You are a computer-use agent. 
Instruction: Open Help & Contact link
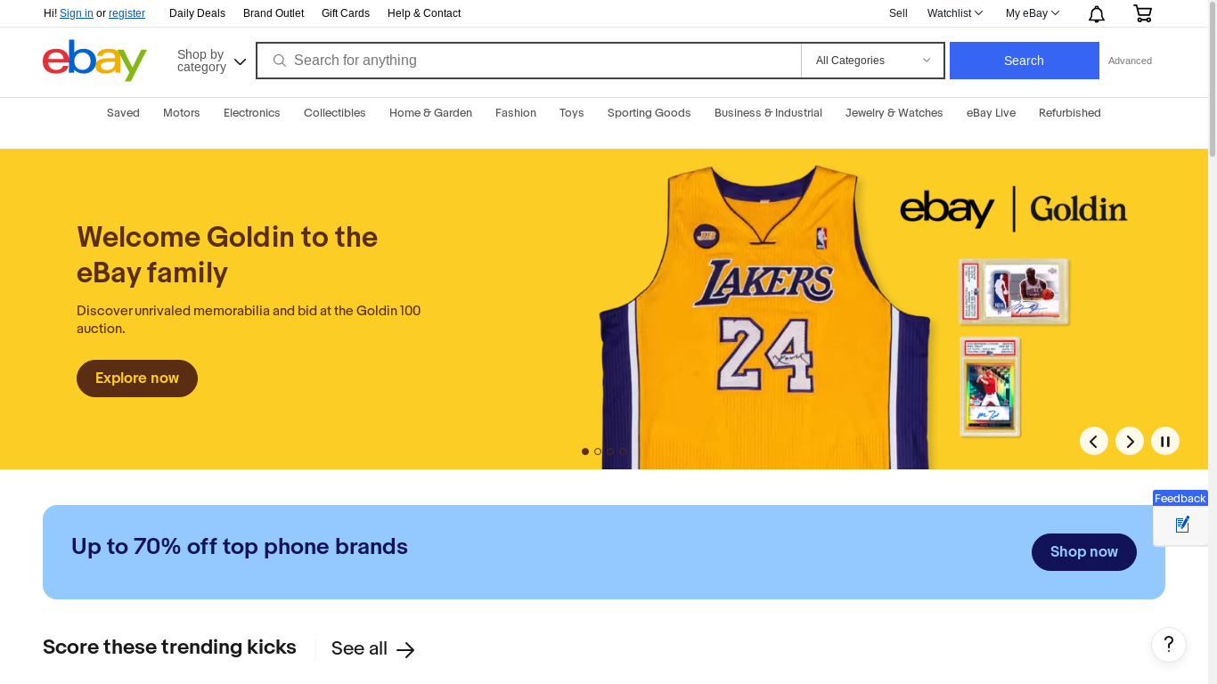coord(424,13)
